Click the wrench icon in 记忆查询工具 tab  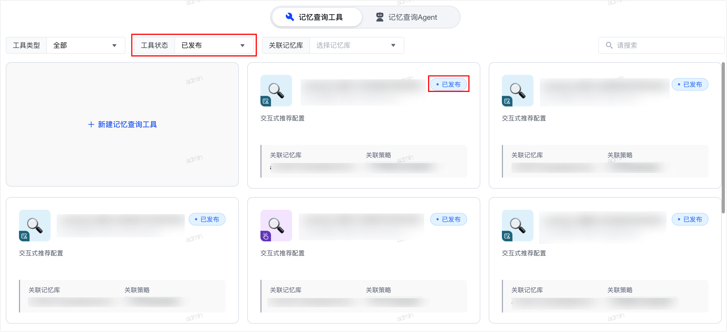(290, 17)
